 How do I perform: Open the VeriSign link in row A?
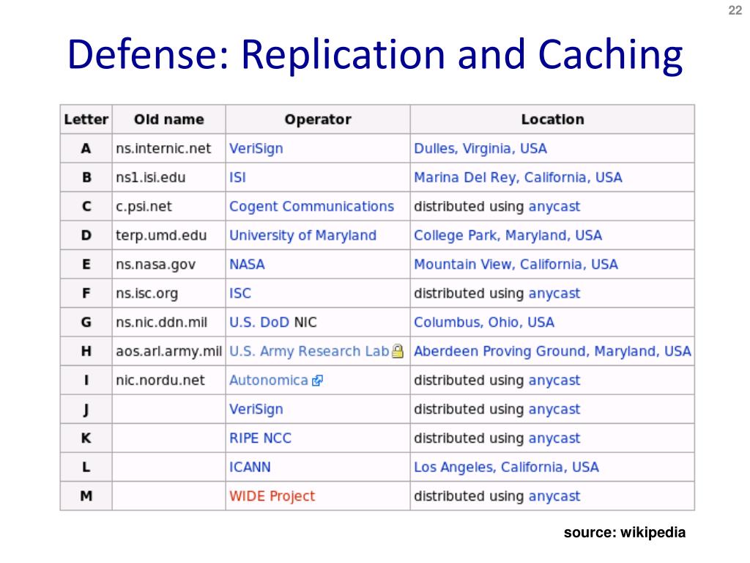256,148
